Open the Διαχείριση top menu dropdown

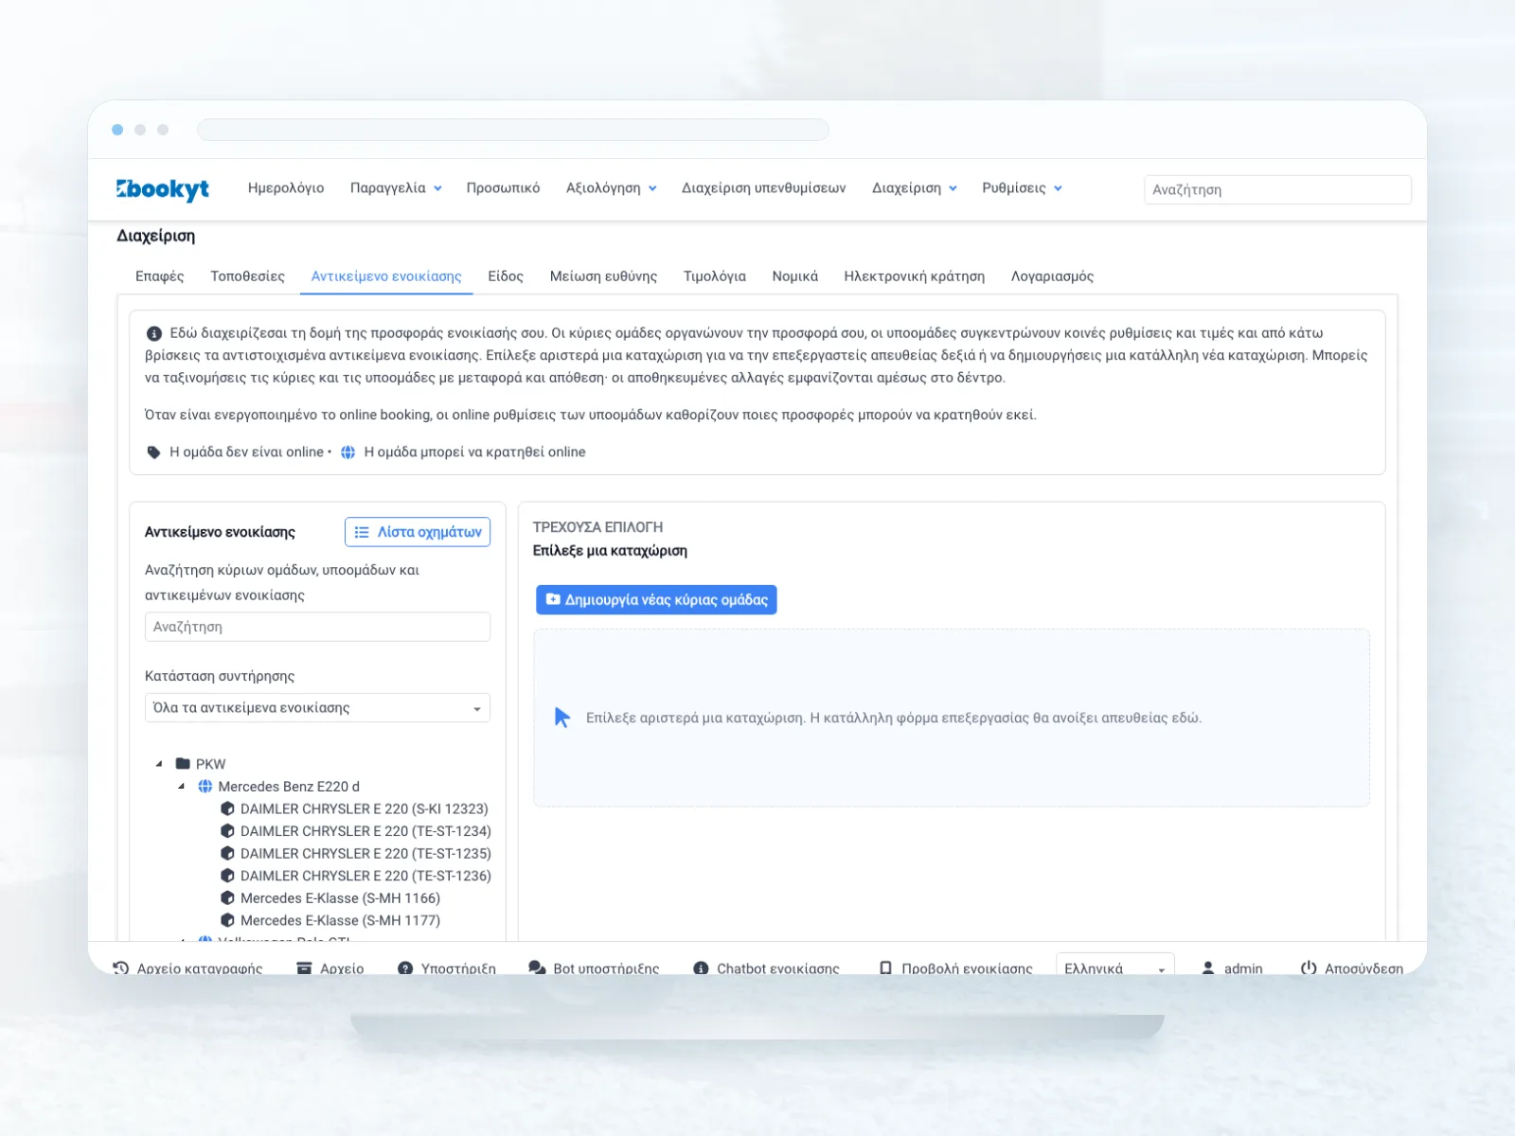(x=915, y=188)
